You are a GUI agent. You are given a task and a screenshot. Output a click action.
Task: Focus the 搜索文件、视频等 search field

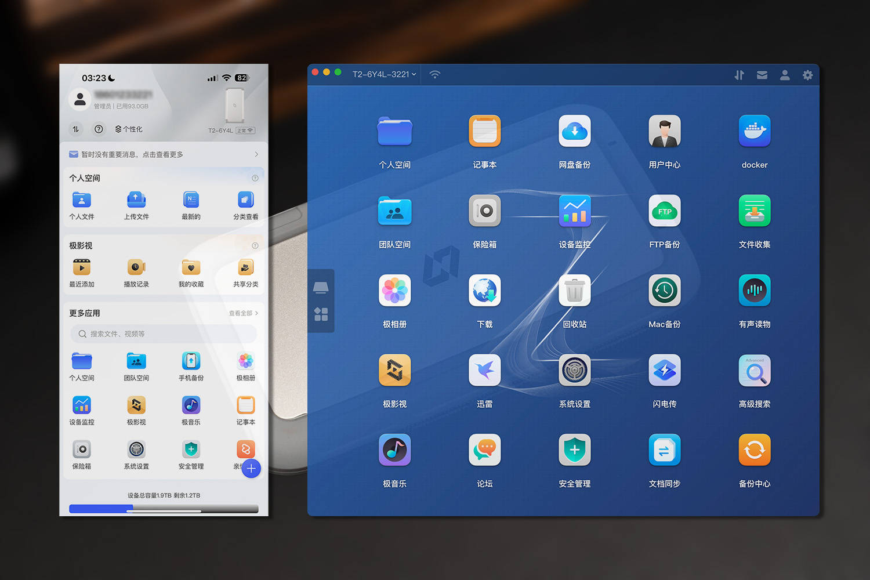coord(164,333)
